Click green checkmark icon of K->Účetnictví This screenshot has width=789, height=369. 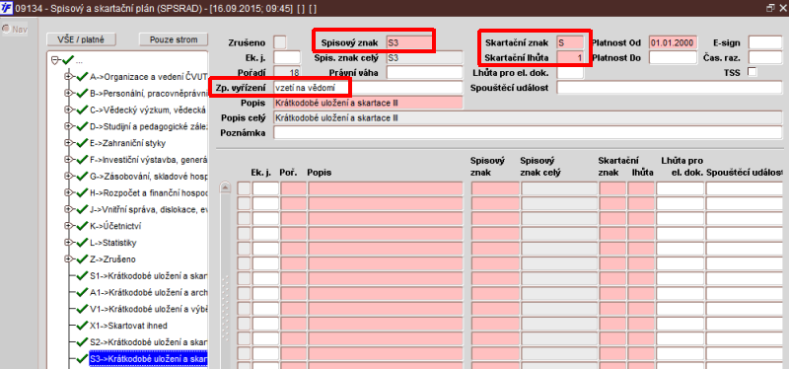click(x=82, y=226)
